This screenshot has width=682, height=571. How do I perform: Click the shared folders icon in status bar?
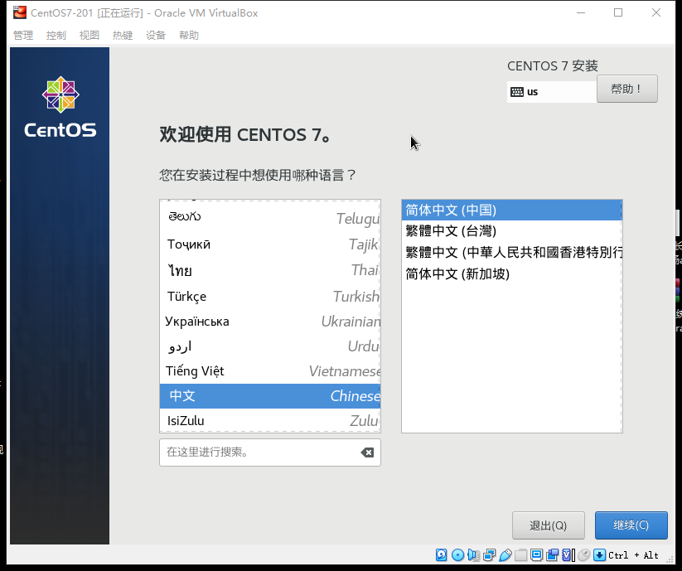pyautogui.click(x=520, y=555)
